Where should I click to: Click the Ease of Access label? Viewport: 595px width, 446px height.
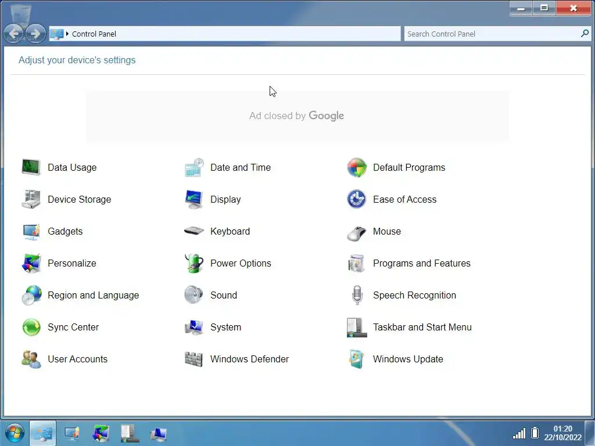(404, 199)
